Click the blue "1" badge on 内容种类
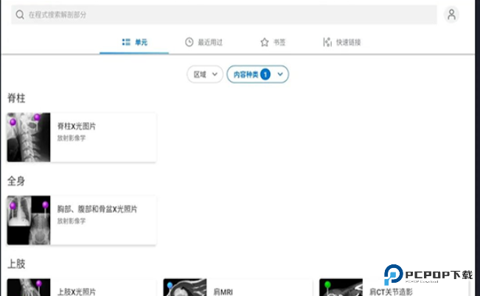480x296 pixels. point(265,74)
